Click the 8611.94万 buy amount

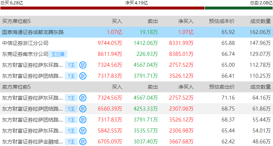click(x=110, y=54)
